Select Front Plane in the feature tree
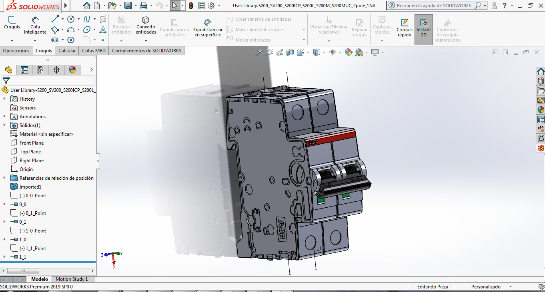This screenshot has height=292, width=545. (x=32, y=143)
